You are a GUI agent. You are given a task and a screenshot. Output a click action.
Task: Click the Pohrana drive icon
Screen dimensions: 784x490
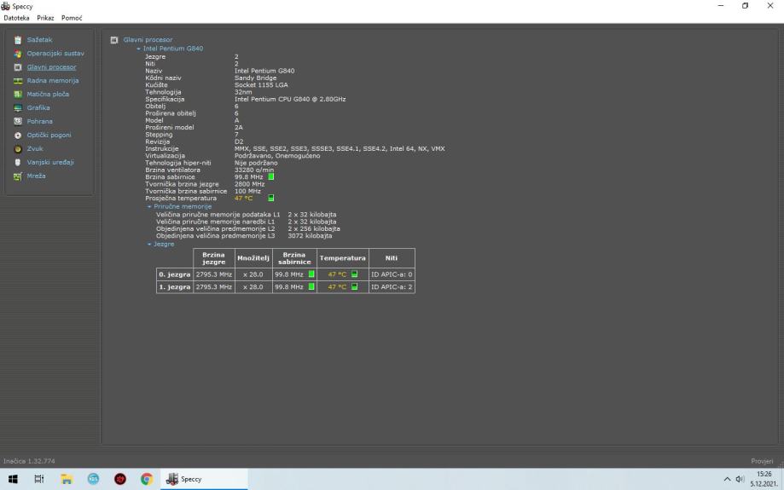tap(18, 121)
